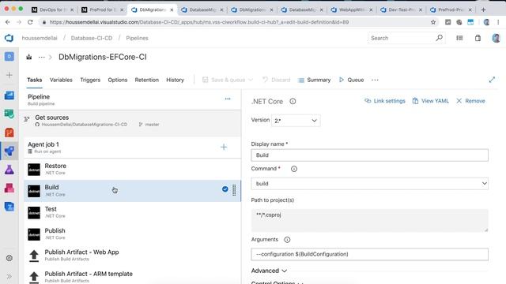The image size is (506, 284).
Task: Open Chrome menu three-dot icon
Action: click(x=498, y=22)
